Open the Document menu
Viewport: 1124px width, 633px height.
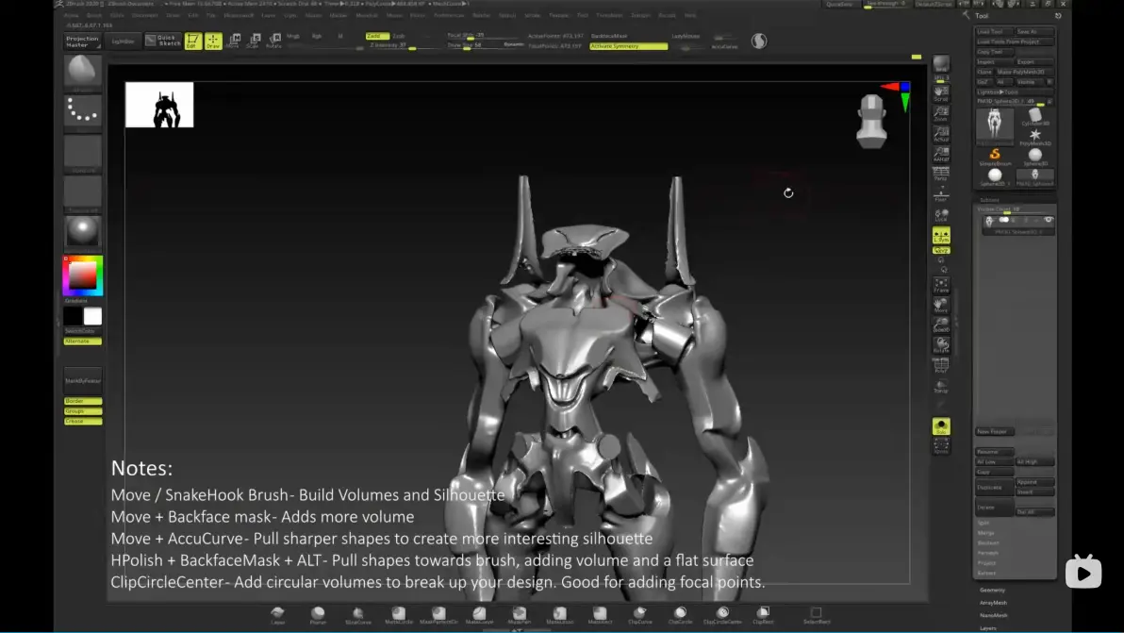pyautogui.click(x=145, y=15)
